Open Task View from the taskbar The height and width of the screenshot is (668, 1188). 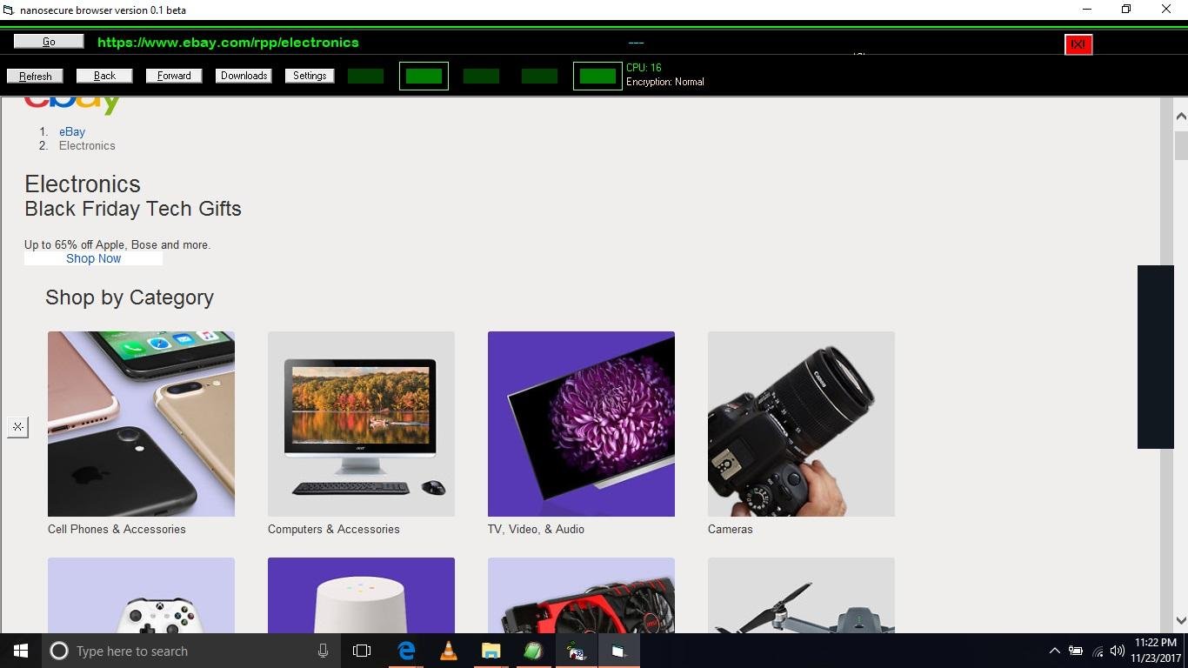(361, 651)
